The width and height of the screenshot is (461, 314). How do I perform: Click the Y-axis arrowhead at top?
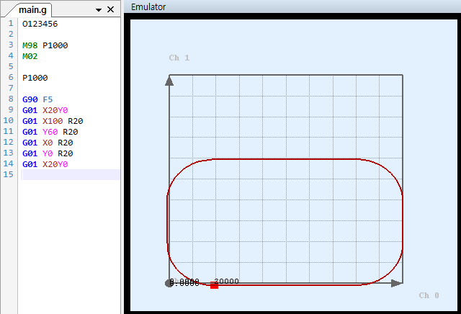pyautogui.click(x=169, y=80)
